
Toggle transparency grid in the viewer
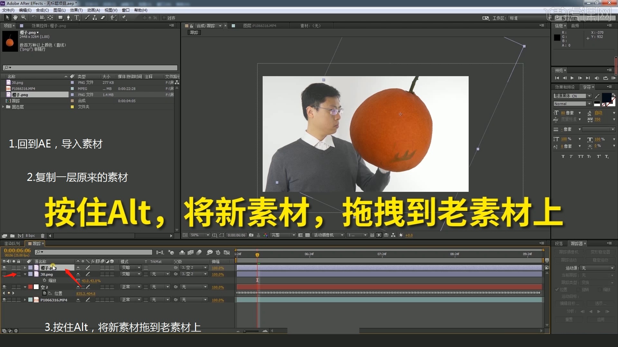click(307, 235)
